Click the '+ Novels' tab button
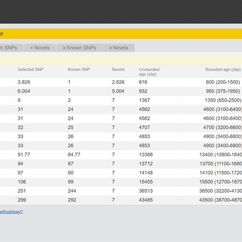This screenshot has height=242, width=242. 40,48
